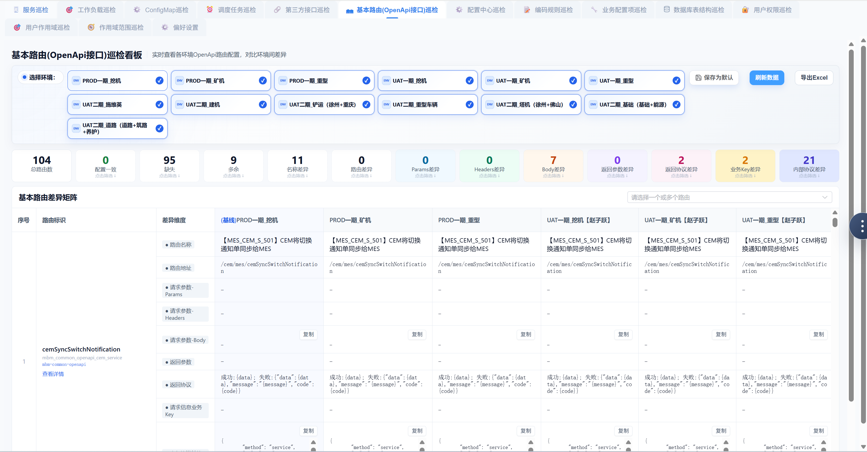Click the ENV icon on the UAT二期_铲运 card

[x=283, y=105]
